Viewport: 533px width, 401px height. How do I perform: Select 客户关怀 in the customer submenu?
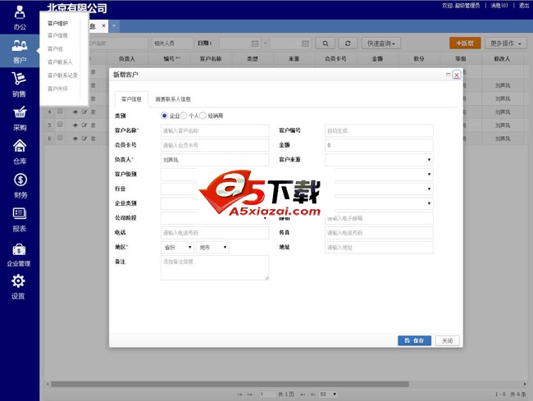pos(57,89)
